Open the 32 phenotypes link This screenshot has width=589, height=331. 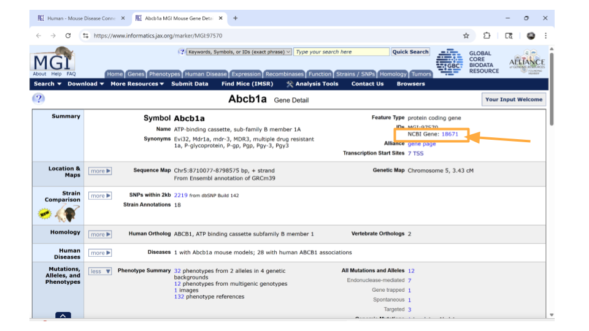click(x=177, y=270)
